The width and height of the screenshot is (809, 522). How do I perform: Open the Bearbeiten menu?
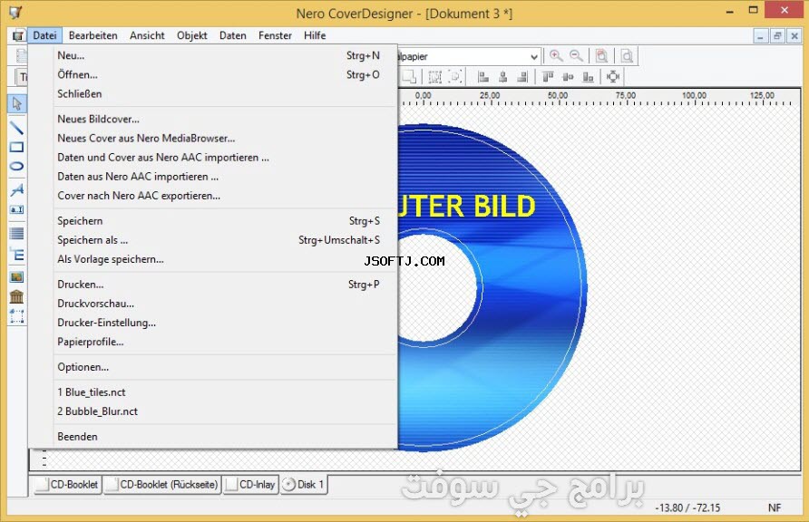click(x=93, y=35)
